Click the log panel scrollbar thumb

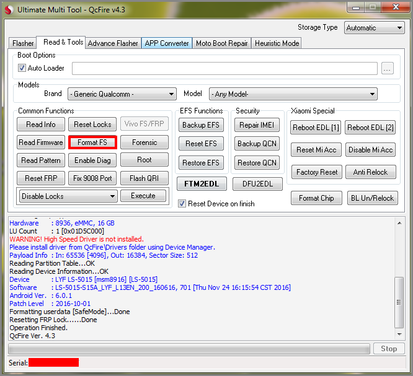(x=399, y=302)
